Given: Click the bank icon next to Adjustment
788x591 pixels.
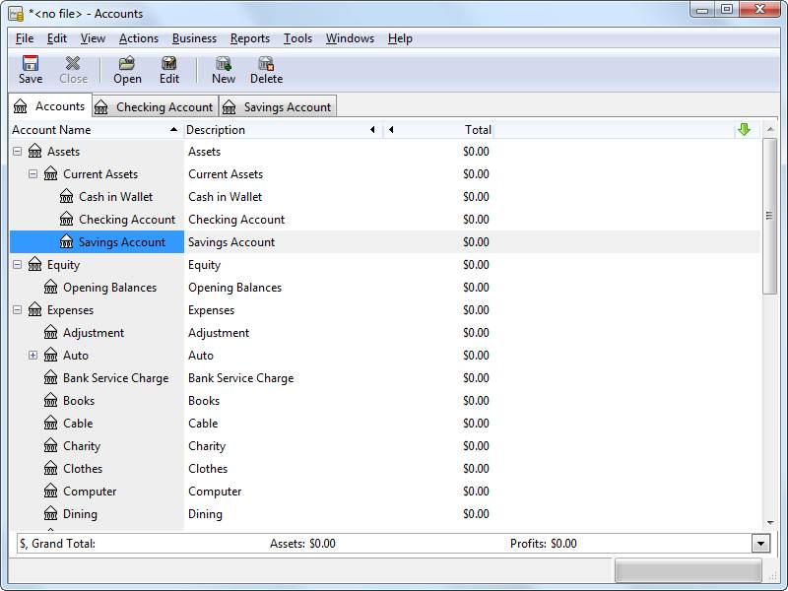Looking at the screenshot, I should (x=51, y=332).
